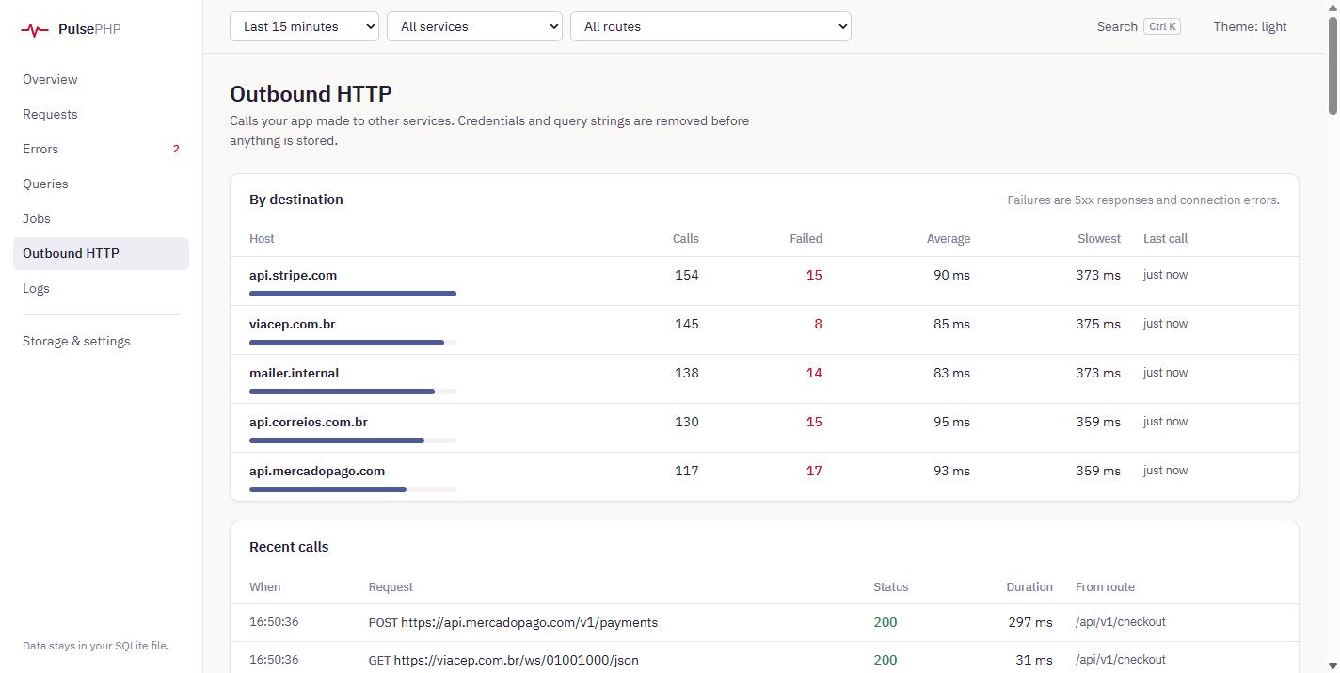Click the api.mercadopago.com call volume bar
Screen dimensions: 1340x673
353,489
